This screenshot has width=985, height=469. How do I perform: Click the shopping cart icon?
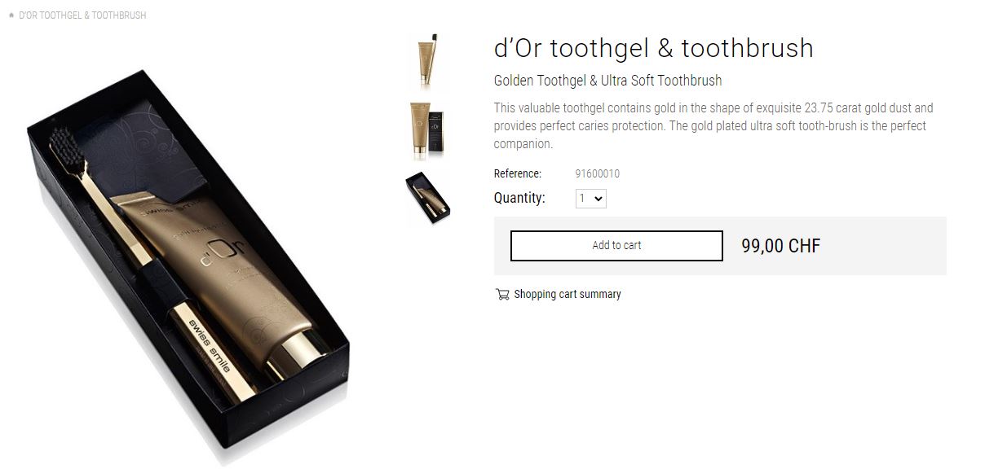[502, 294]
